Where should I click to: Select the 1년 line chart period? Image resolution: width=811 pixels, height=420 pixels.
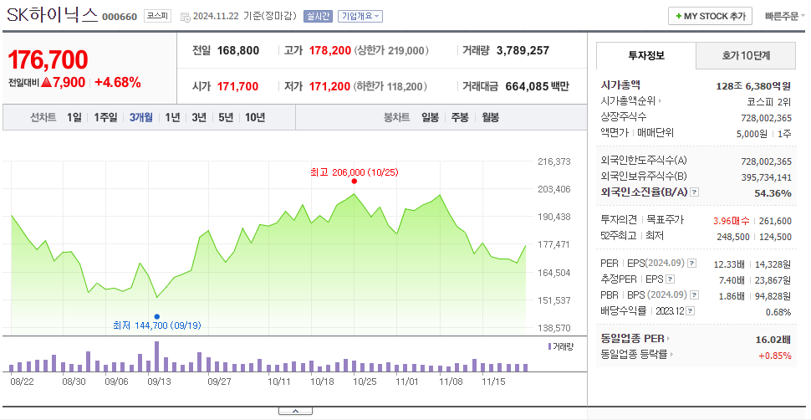pyautogui.click(x=172, y=118)
